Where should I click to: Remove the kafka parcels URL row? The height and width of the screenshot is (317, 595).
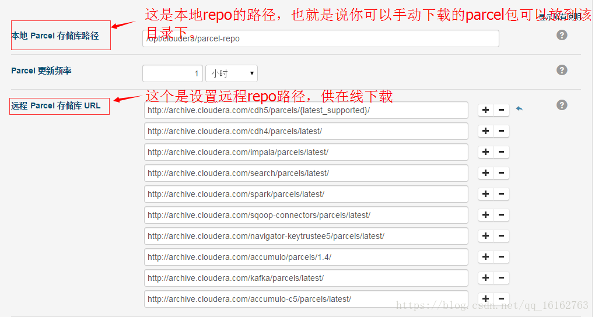[x=501, y=278]
